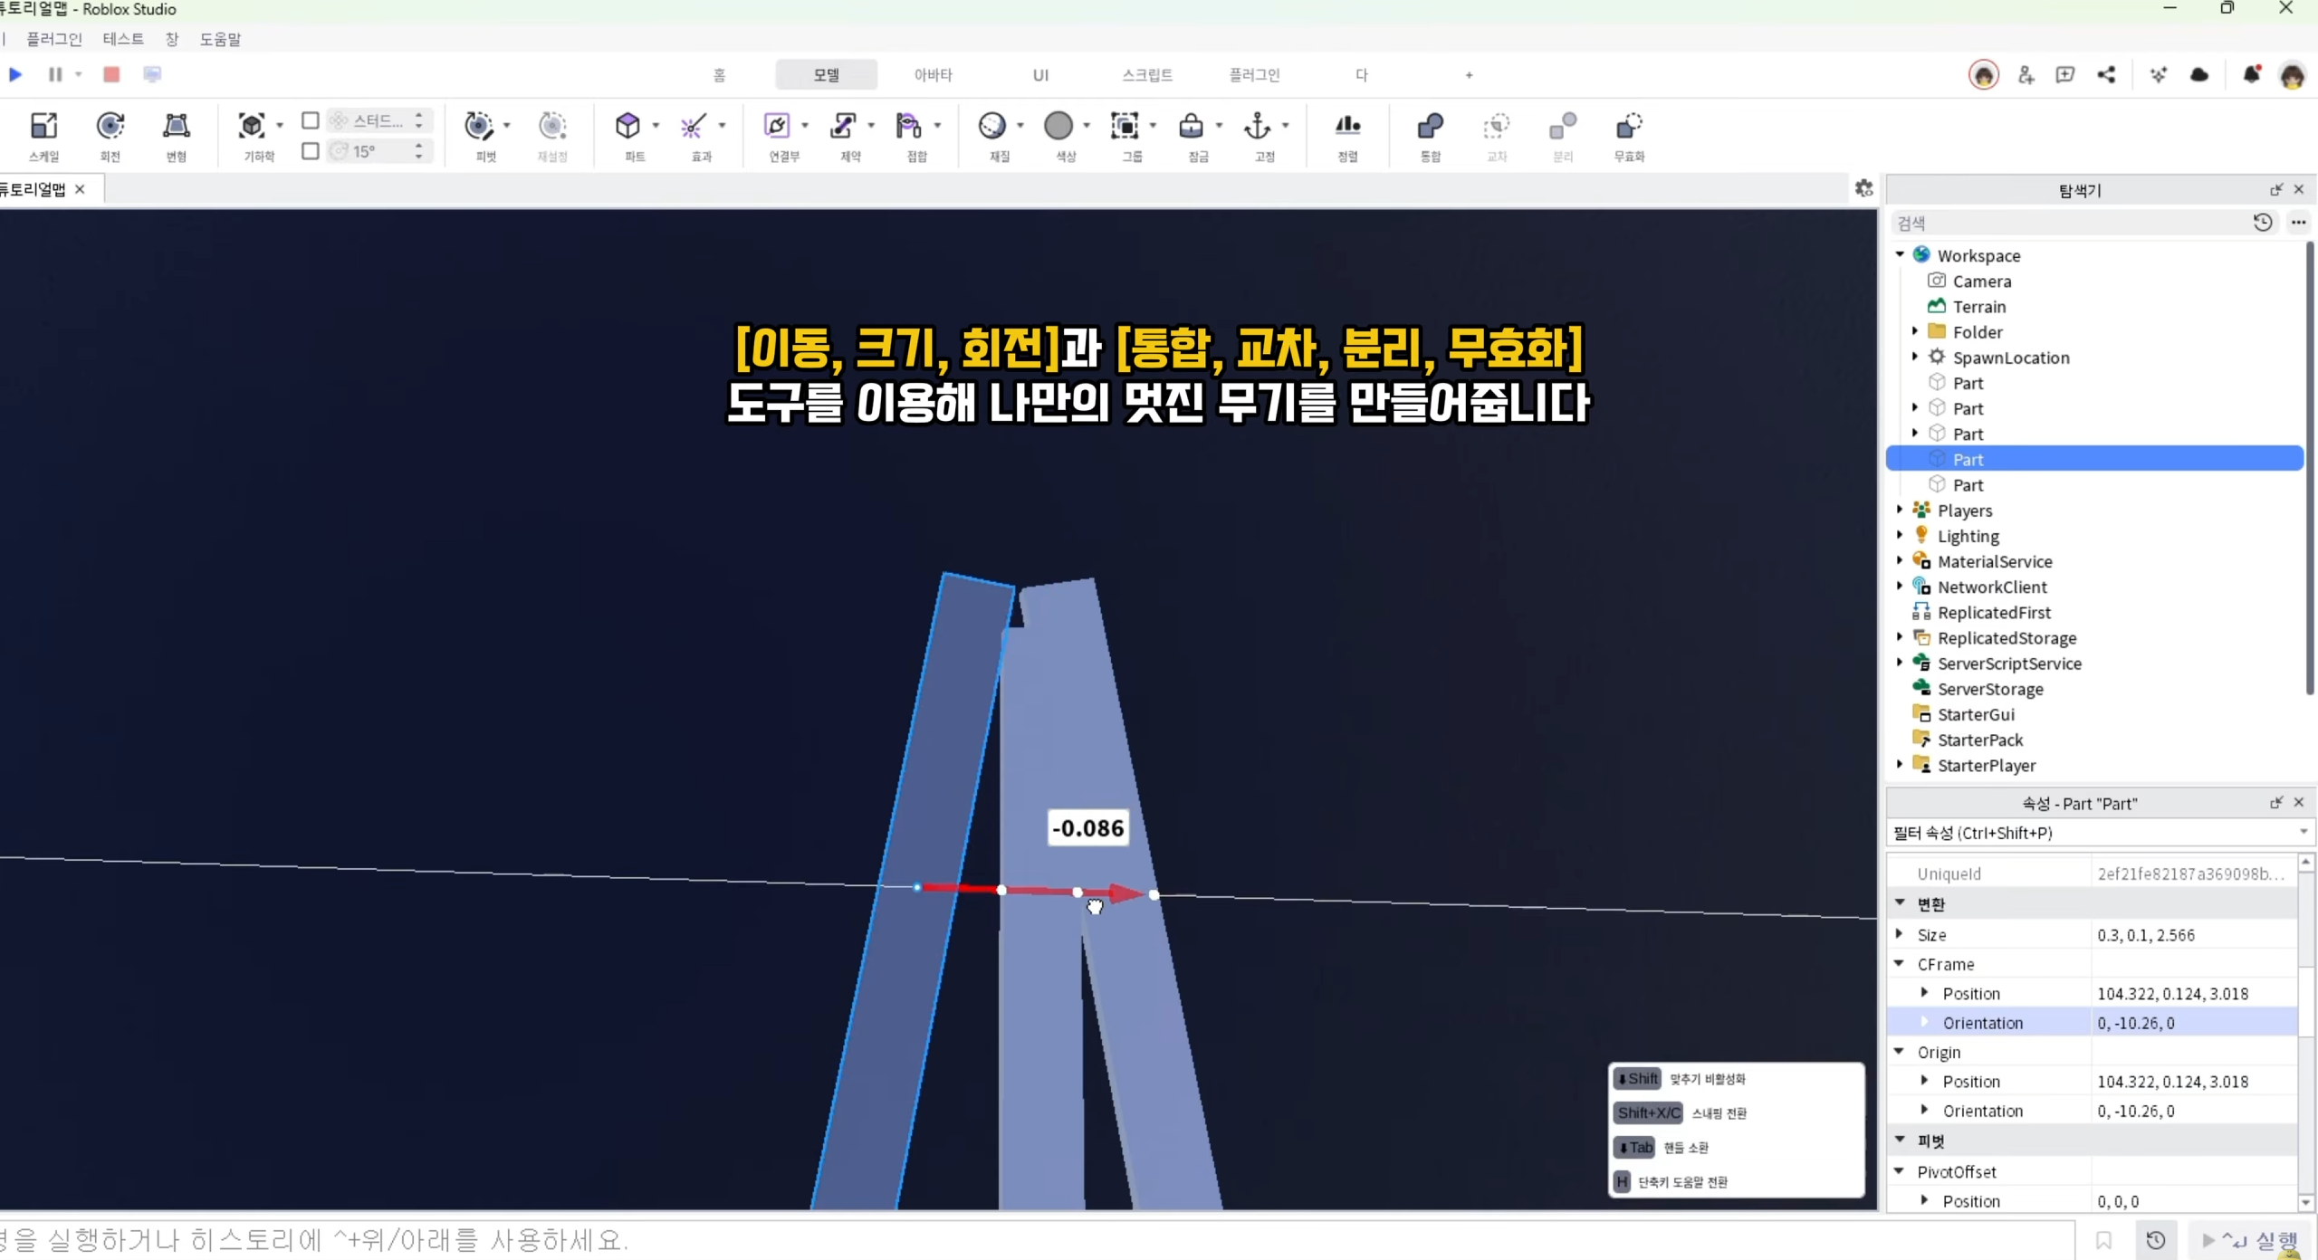The width and height of the screenshot is (2318, 1260).
Task: Collapse the CFrame property group
Action: click(1900, 964)
